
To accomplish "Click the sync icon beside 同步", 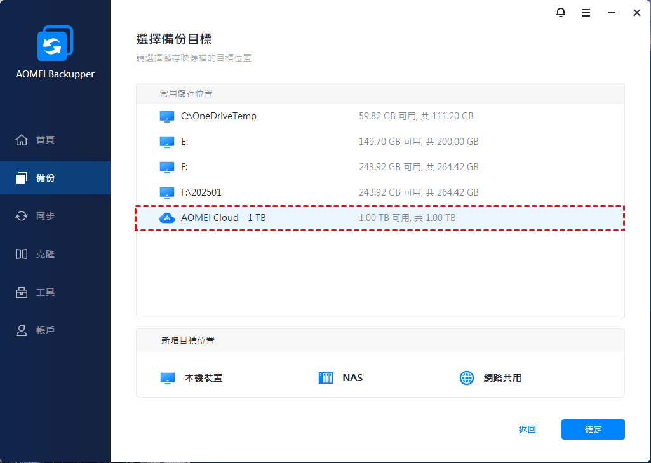I will pos(22,216).
